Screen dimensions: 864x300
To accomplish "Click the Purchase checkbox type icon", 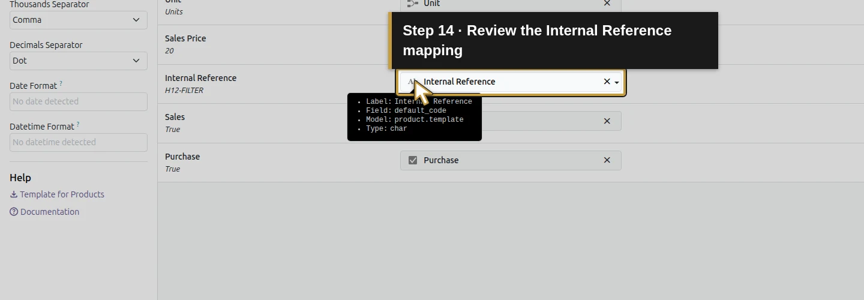I will click(413, 160).
